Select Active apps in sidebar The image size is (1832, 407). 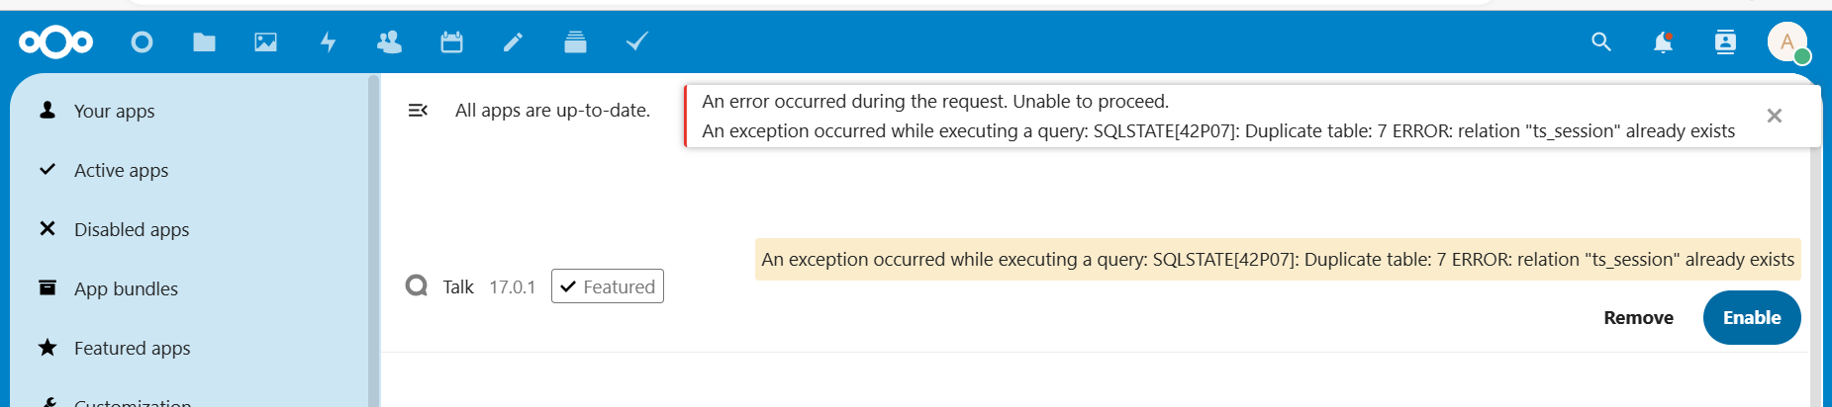point(121,170)
